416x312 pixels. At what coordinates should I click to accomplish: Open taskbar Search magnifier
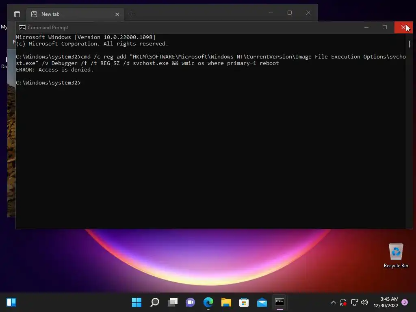tap(155, 302)
